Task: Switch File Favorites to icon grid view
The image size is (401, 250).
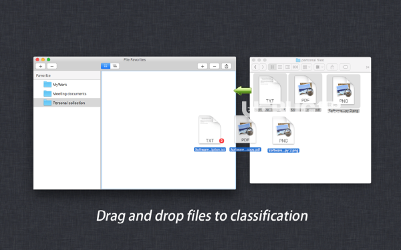Action: 106,66
